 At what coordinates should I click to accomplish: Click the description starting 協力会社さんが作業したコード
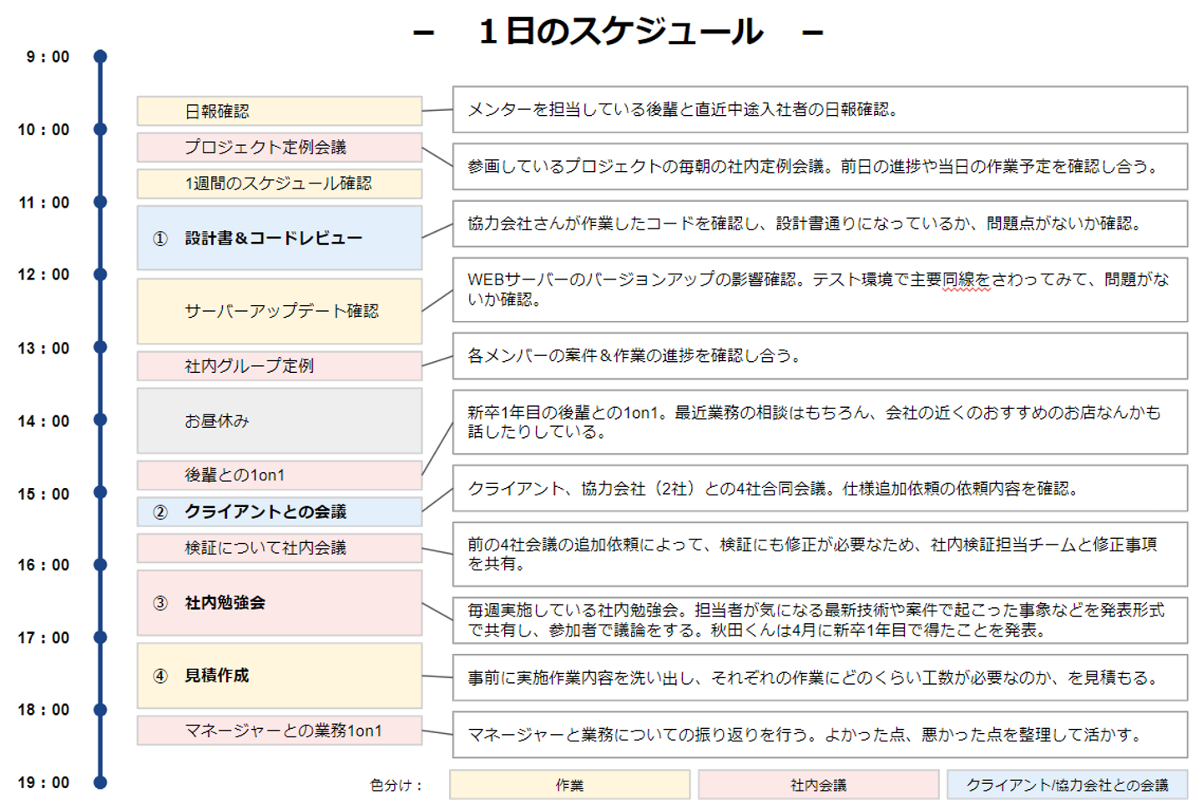click(820, 224)
